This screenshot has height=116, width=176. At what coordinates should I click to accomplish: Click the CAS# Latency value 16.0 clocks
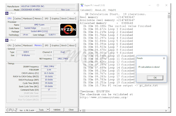coord(49,73)
